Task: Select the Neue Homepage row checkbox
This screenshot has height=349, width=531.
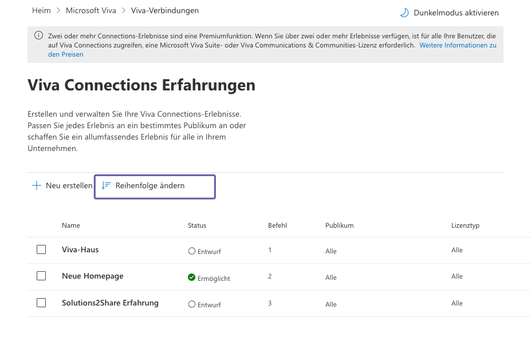Action: pos(41,276)
